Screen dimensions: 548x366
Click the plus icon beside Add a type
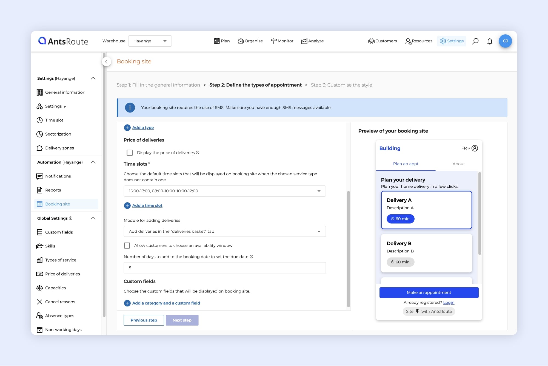pos(127,128)
